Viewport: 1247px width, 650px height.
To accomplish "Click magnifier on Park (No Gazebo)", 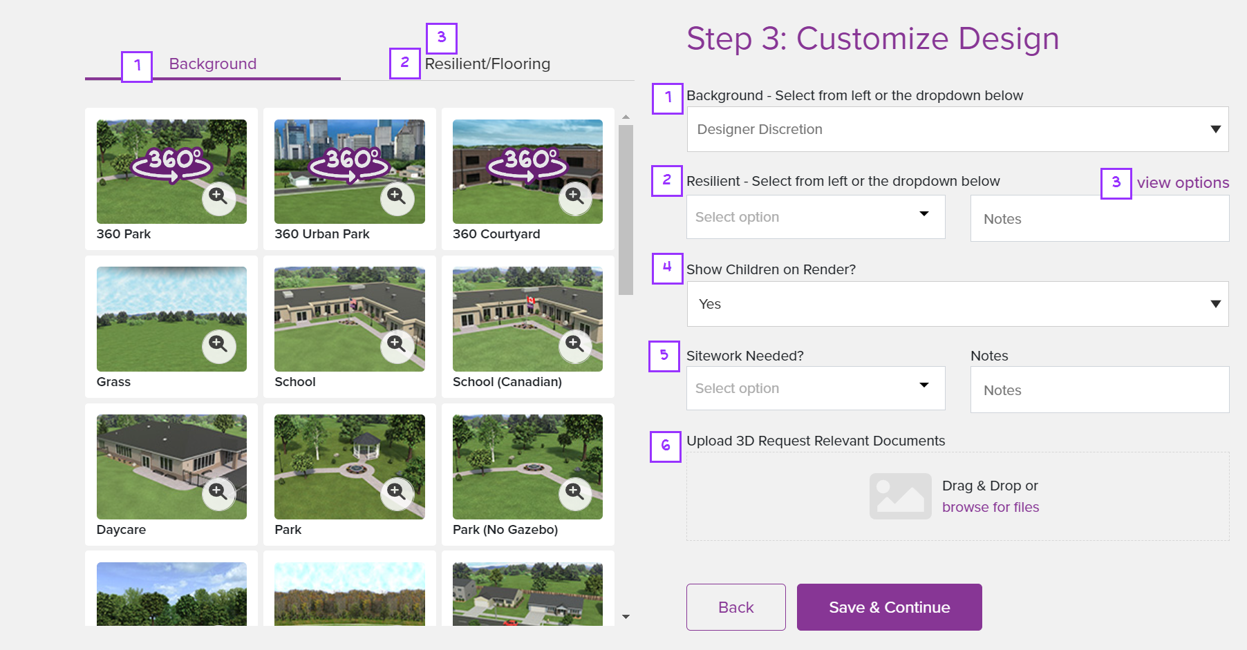I will (575, 493).
